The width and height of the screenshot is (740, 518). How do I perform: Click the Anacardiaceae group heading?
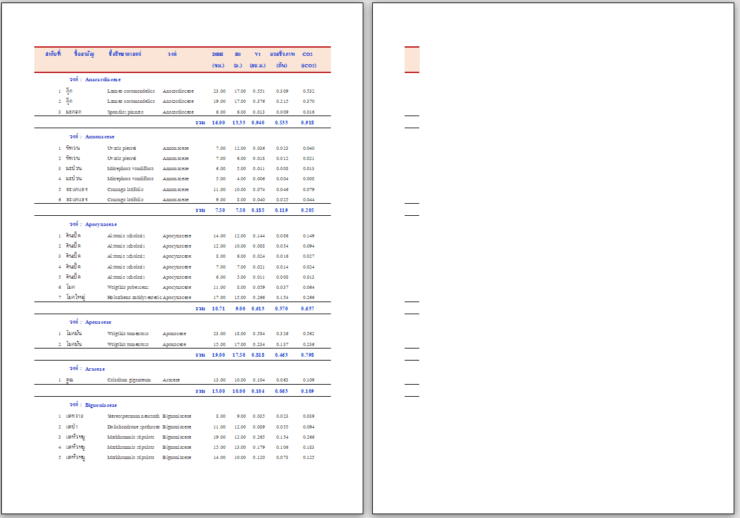coord(103,80)
